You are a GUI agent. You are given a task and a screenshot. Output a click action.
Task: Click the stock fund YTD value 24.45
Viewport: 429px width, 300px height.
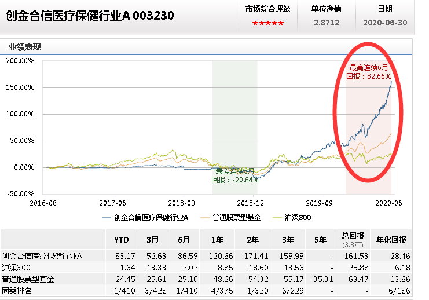click(125, 279)
